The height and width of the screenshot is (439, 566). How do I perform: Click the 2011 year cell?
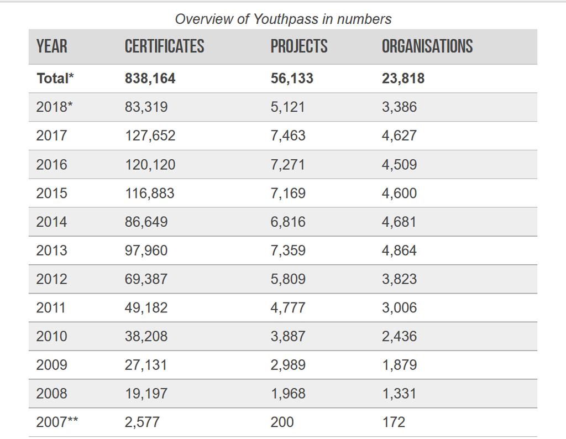tap(50, 307)
